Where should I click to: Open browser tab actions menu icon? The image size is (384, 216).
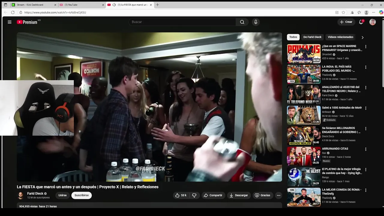5,5
